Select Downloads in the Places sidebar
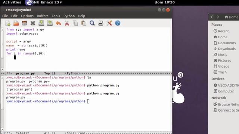The image size is (239, 134). pyautogui.click(x=225, y=49)
